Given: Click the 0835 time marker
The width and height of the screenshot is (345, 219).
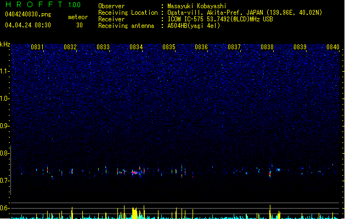Looking at the screenshot, I should 169,47.
